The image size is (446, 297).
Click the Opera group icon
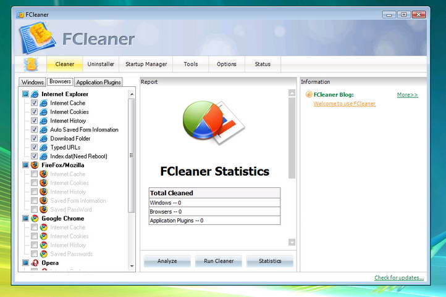tap(35, 263)
